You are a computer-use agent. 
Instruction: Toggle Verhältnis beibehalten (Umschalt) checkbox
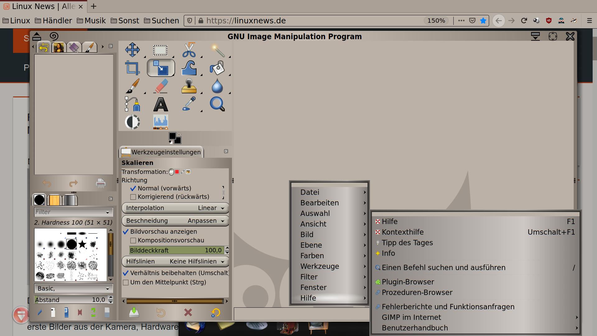tap(126, 273)
